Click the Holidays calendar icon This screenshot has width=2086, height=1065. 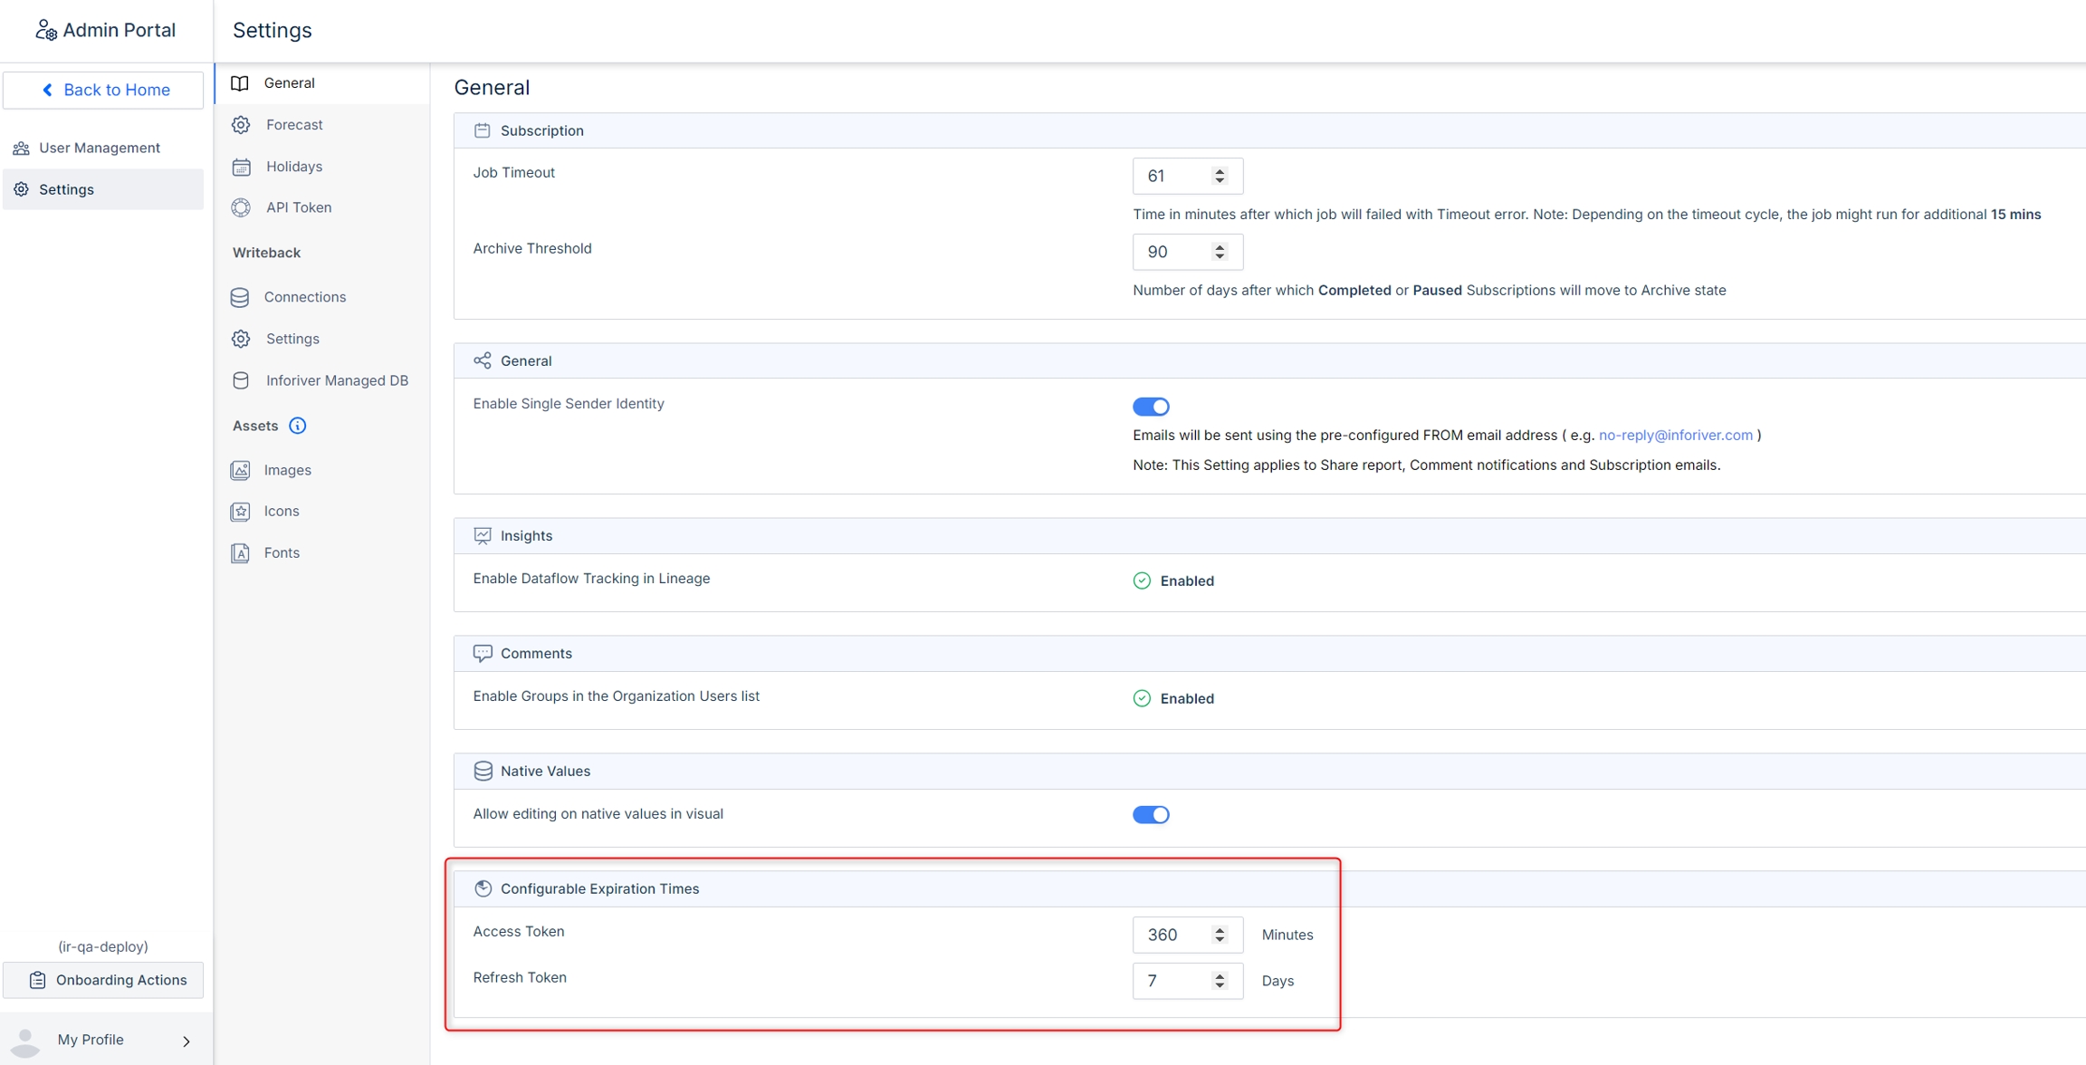(x=241, y=167)
